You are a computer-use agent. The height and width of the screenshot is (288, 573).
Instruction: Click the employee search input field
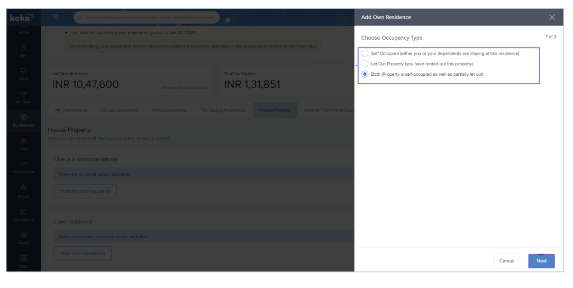[147, 18]
